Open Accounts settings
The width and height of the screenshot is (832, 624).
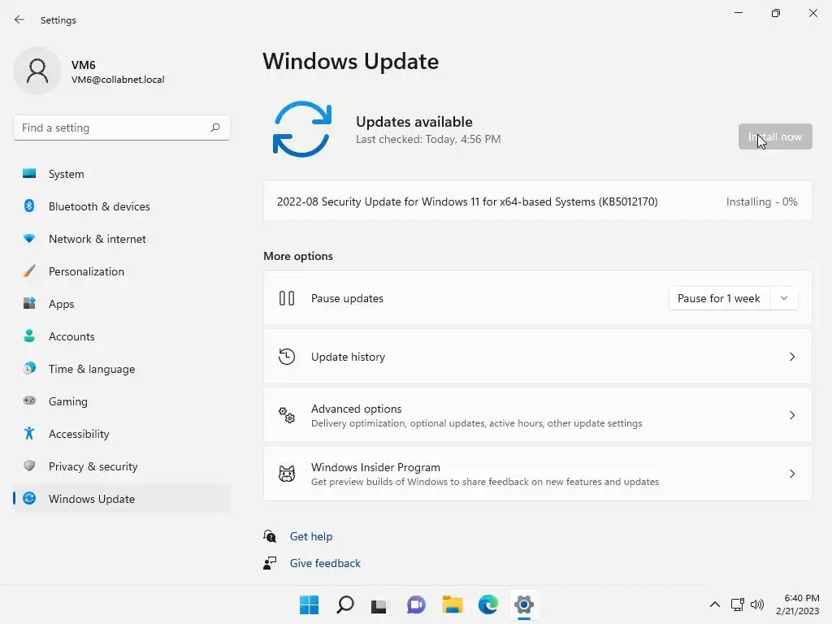click(122, 336)
